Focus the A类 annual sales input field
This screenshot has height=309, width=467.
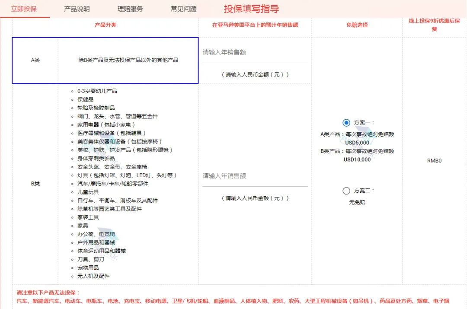[255, 52]
